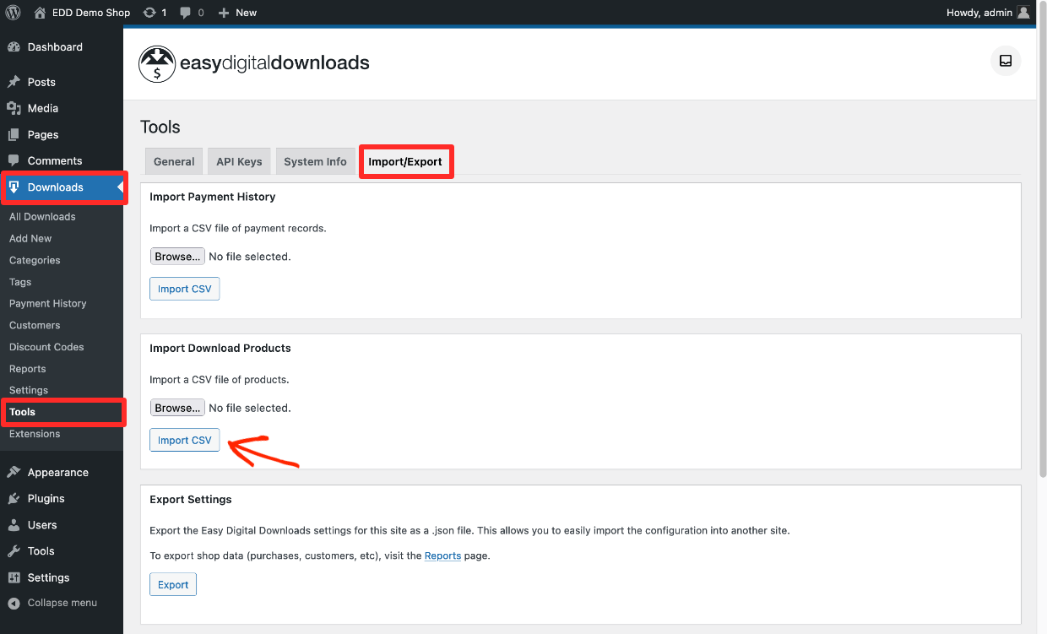Open Discount Codes submenu item
Viewport: 1047px width, 634px height.
pos(46,347)
